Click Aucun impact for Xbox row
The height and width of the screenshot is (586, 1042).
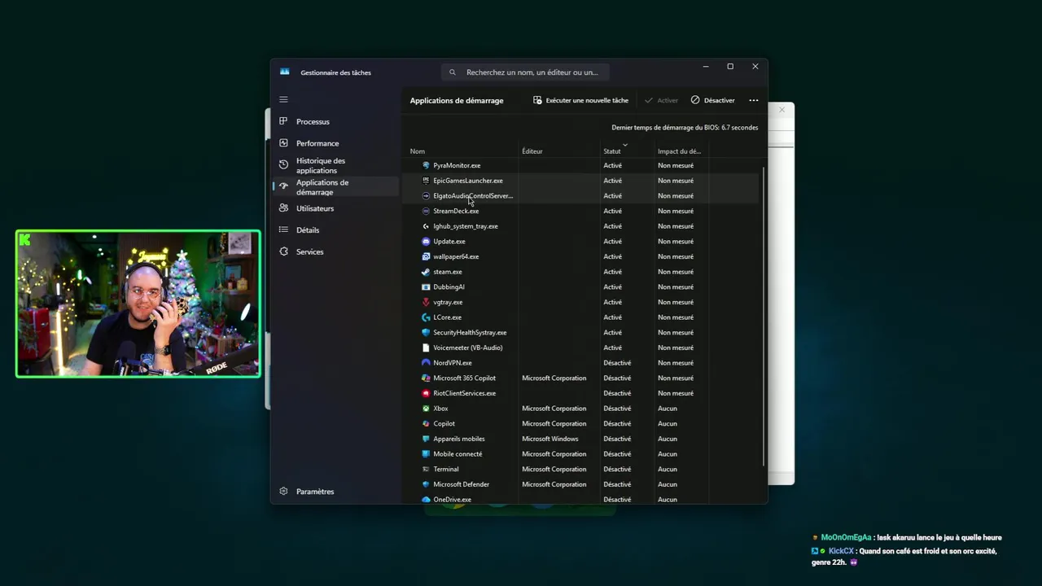668,409
